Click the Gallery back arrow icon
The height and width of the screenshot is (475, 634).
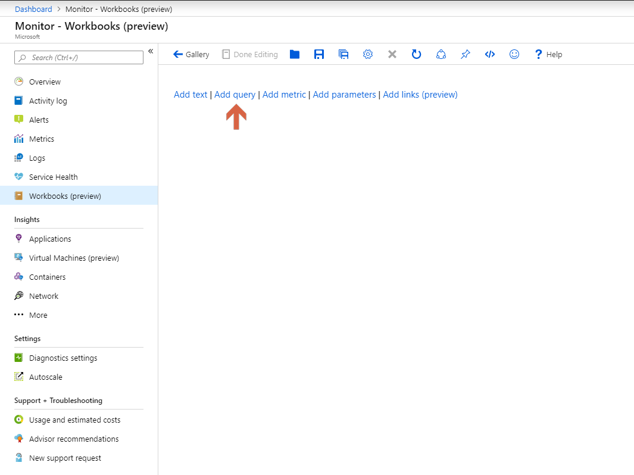[178, 54]
